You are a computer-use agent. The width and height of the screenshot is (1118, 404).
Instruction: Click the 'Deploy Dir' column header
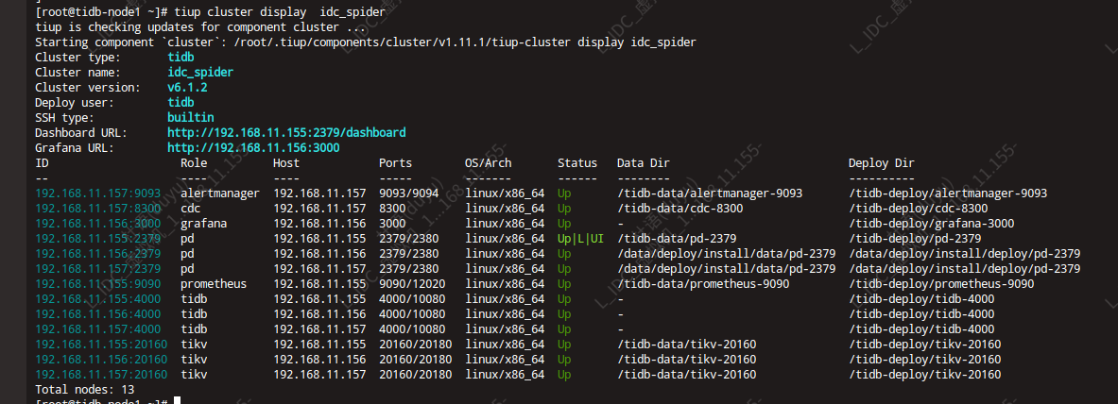tap(882, 163)
